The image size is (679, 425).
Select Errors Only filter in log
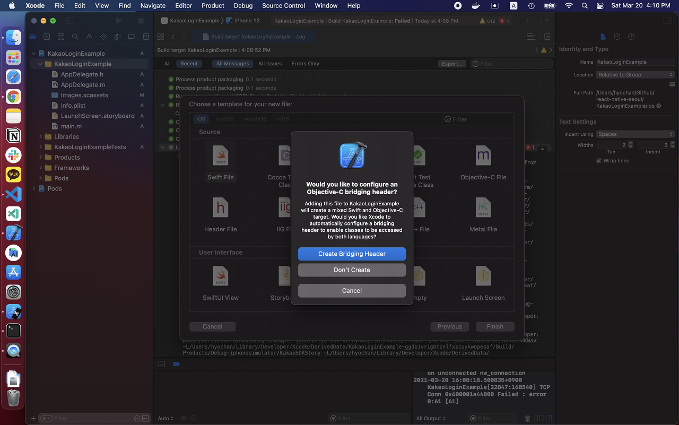pyautogui.click(x=305, y=64)
